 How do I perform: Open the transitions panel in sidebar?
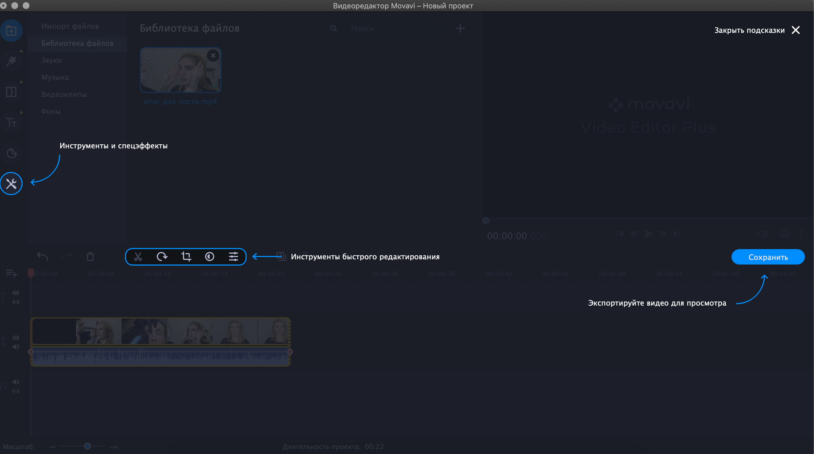point(11,92)
